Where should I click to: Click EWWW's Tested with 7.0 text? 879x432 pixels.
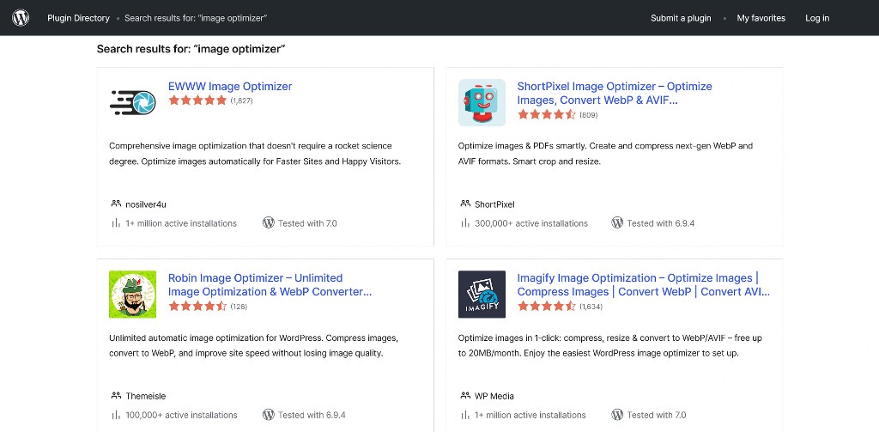[307, 223]
